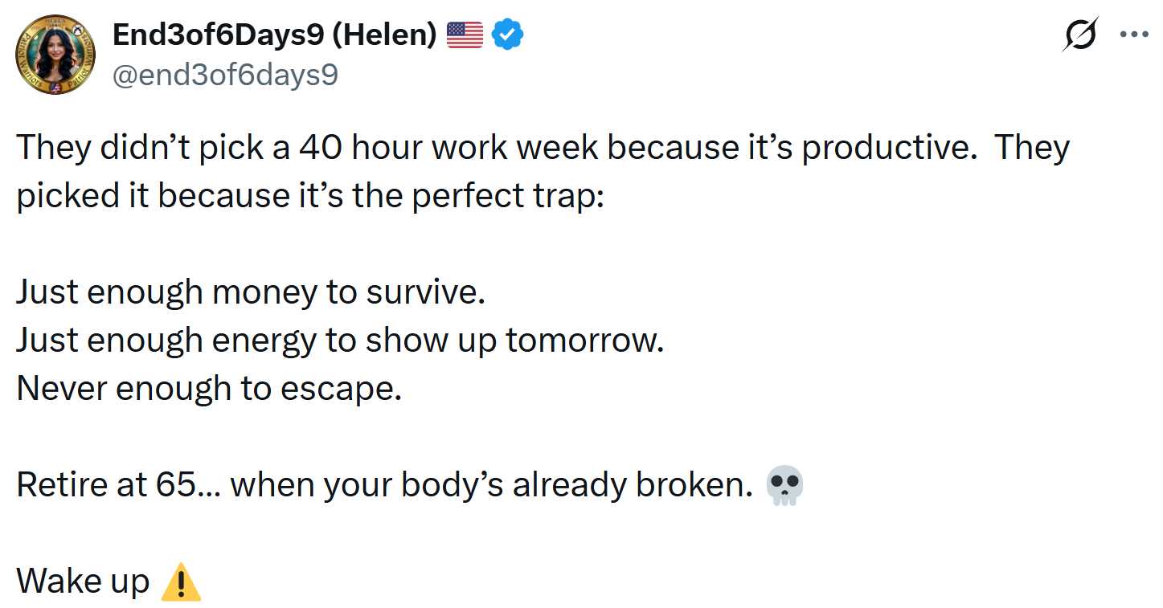Viewport: 1163px width, 608px height.
Task: Open the Grok explain-post icon
Action: tap(1079, 35)
